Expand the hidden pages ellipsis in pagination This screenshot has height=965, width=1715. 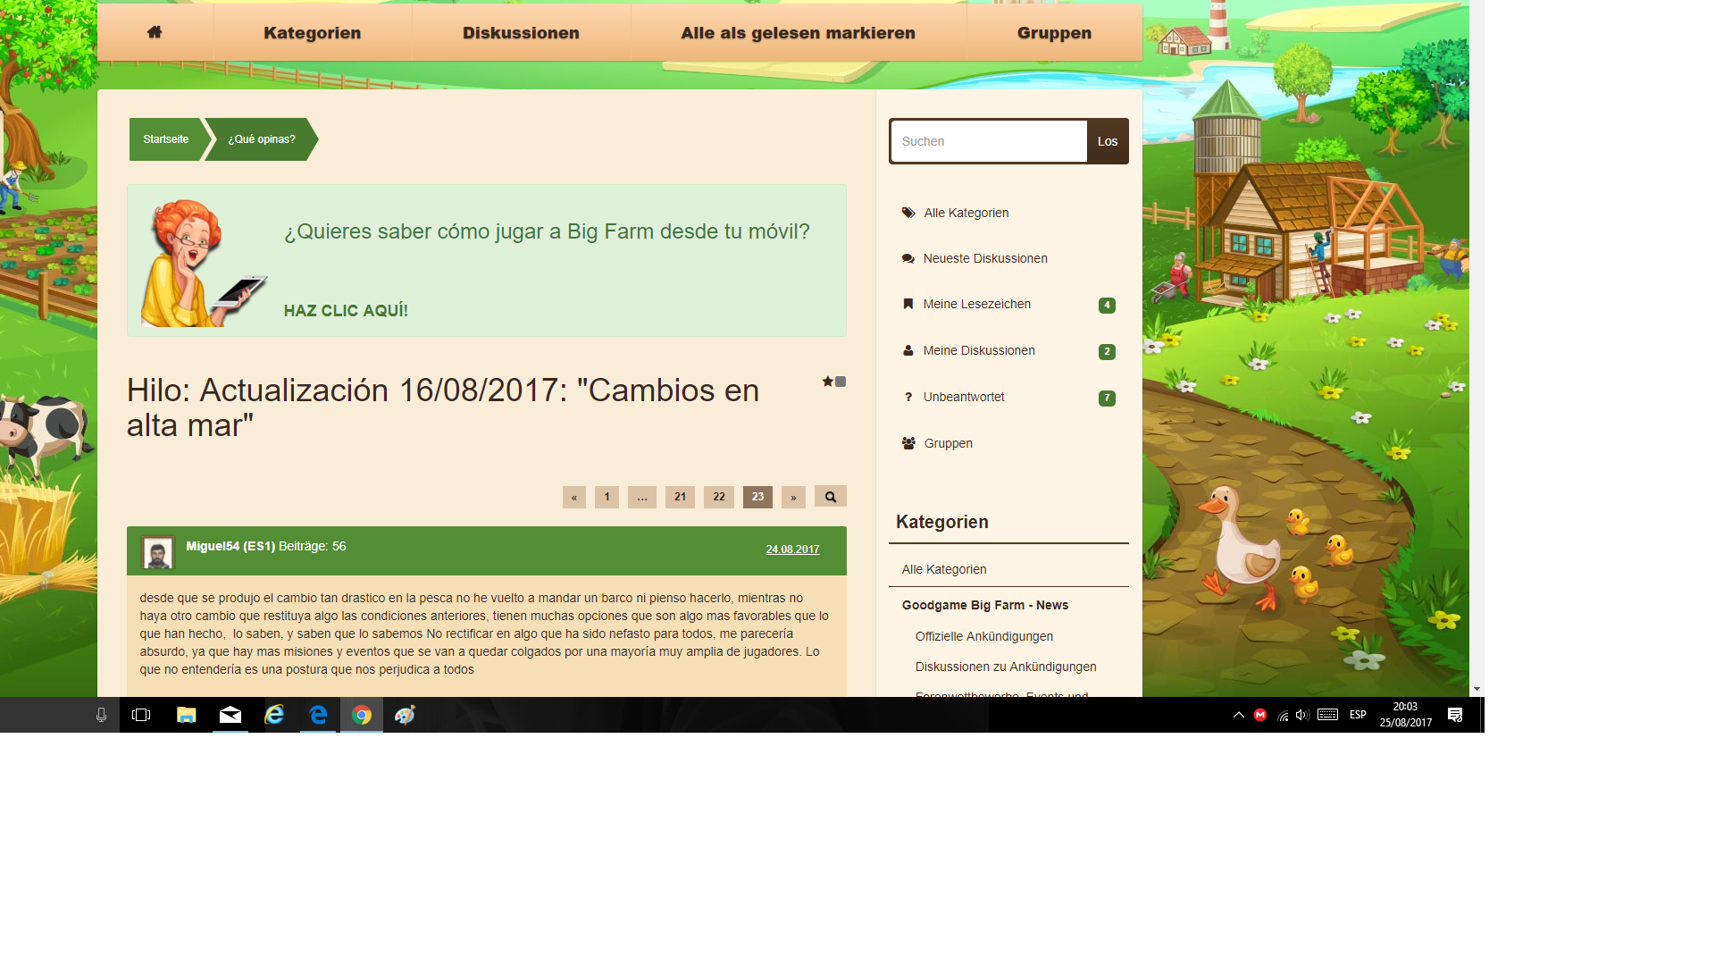tap(642, 498)
